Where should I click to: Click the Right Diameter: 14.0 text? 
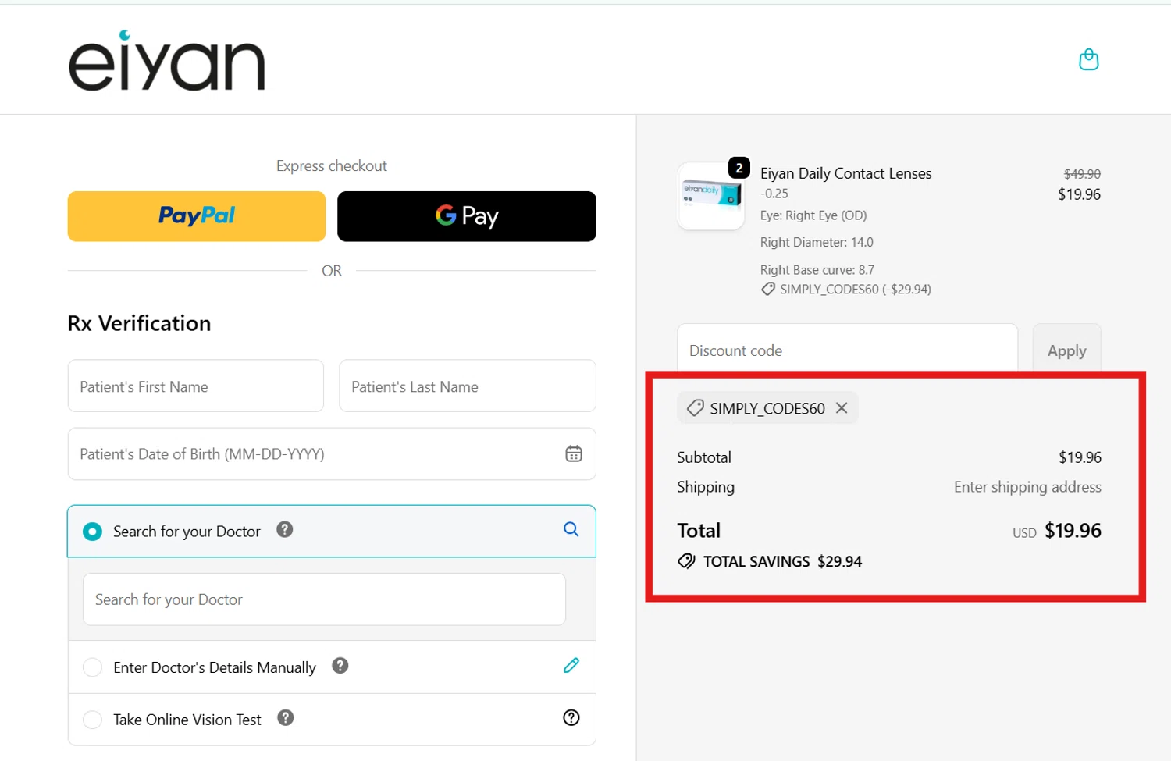[817, 243]
